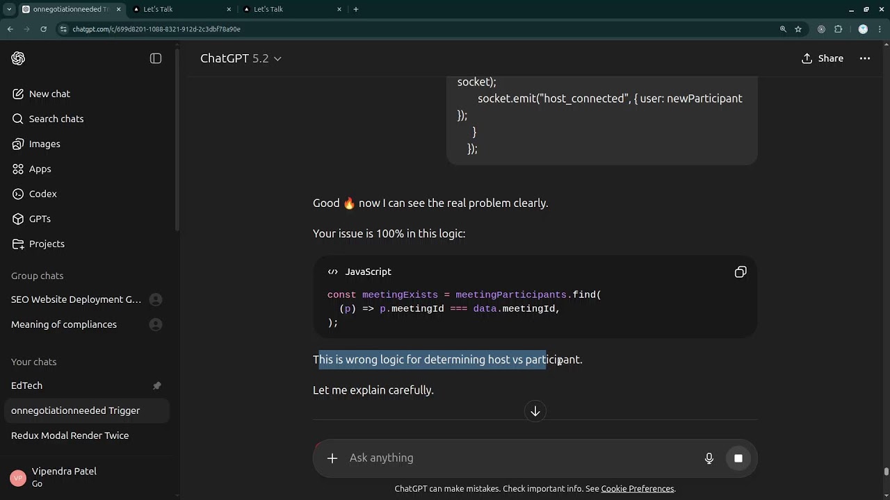Open the Chrome profile avatar
890x500 pixels.
863,29
